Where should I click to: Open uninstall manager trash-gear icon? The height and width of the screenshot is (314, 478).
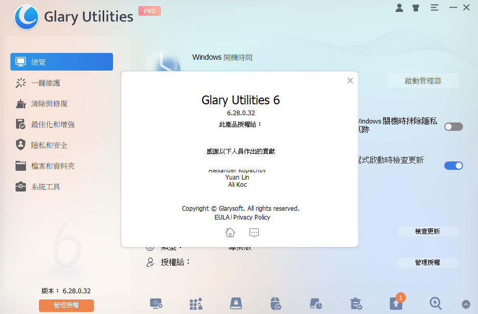pos(356,304)
